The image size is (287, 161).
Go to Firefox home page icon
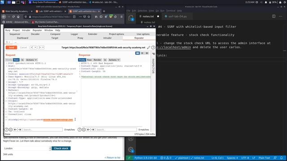[18, 17]
